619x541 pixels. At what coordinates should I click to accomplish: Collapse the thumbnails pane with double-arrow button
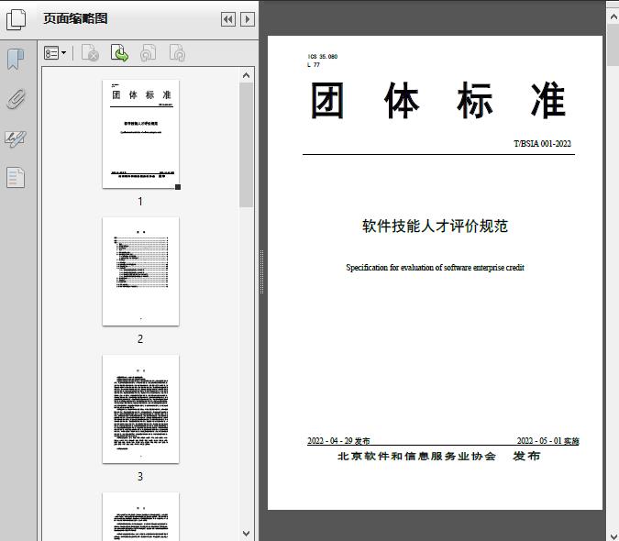[228, 19]
